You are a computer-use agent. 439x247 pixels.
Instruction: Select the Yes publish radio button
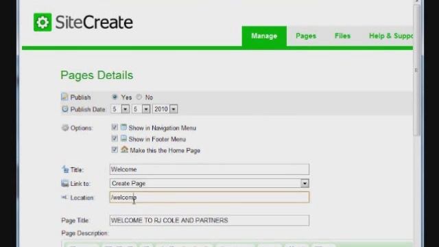[115, 97]
